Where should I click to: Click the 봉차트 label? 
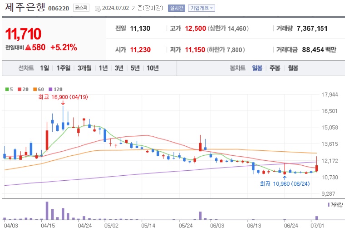point(237,68)
